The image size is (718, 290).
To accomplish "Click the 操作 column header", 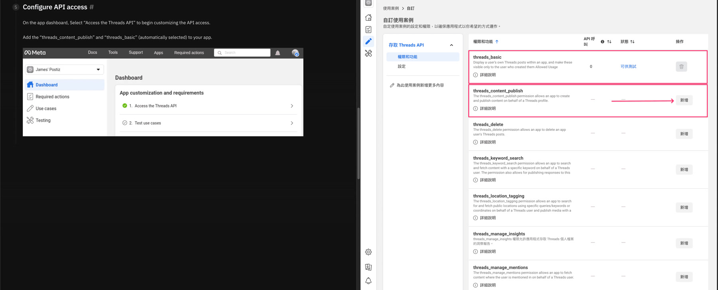I will [x=680, y=41].
